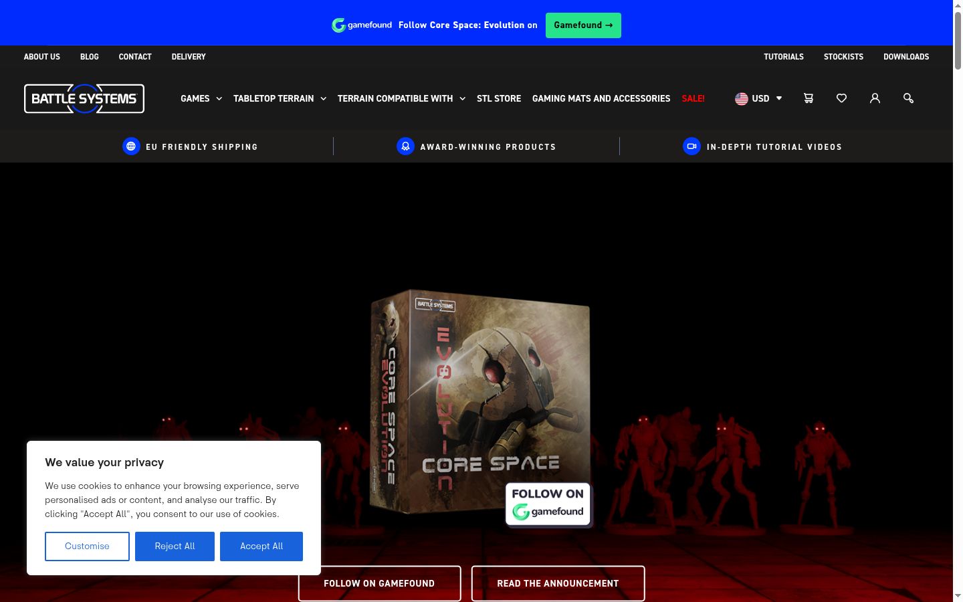Click Follow on Gamefound hero button
Viewport: 963px width, 602px height.
tap(379, 583)
